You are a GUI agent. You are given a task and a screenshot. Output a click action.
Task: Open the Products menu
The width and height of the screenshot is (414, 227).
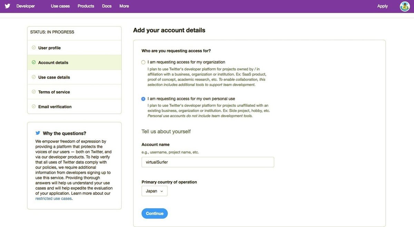pos(86,6)
